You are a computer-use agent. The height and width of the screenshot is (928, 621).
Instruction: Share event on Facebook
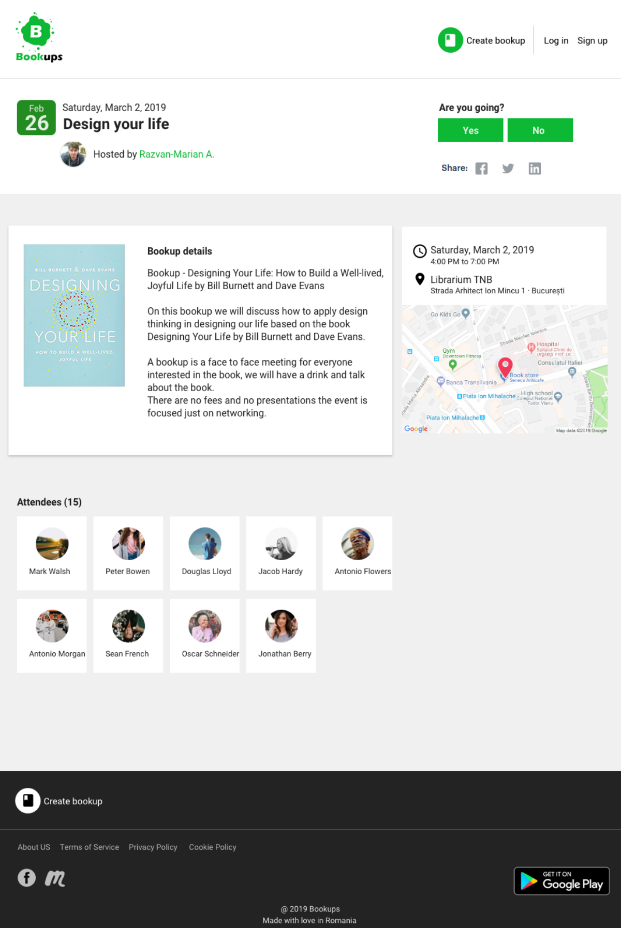(x=481, y=169)
